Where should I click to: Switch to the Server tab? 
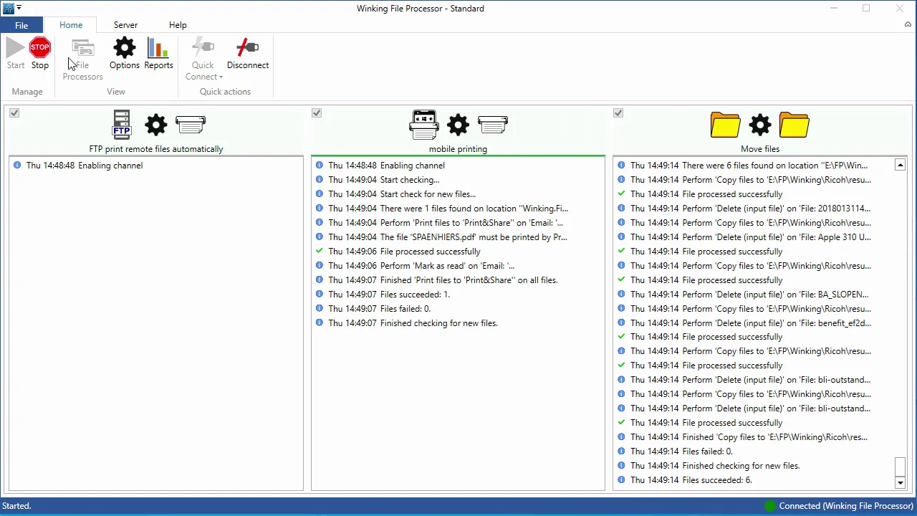pos(125,25)
